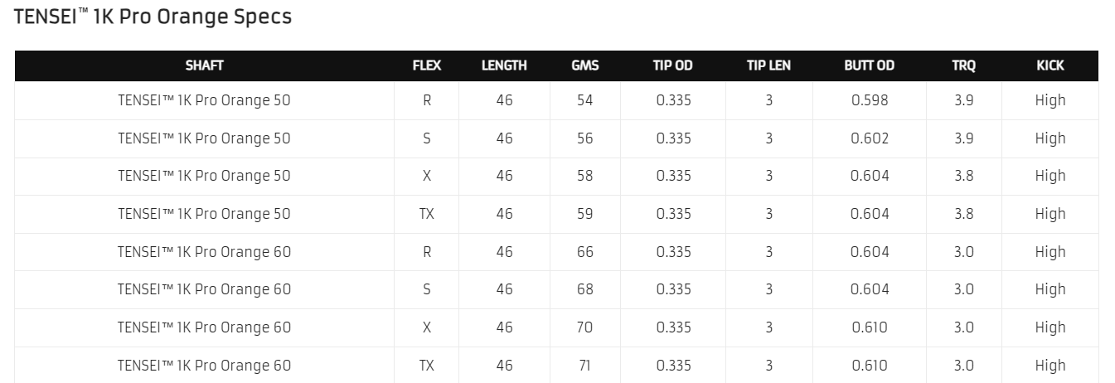Select the TRQ column header
1115x383 pixels.
963,65
